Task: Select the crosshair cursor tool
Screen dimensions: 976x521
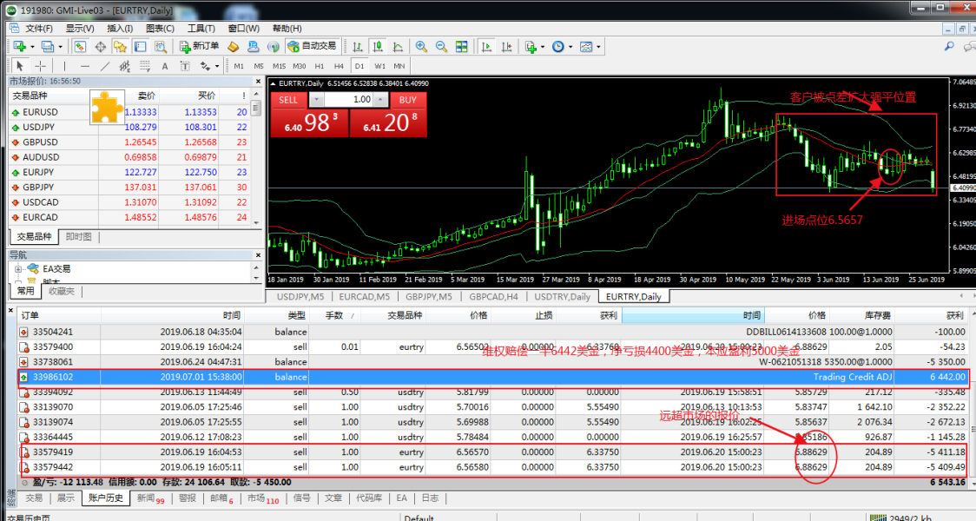Action: click(x=41, y=66)
